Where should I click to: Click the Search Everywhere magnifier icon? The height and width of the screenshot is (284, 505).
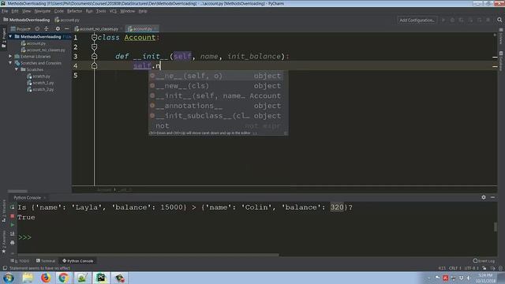(x=499, y=20)
